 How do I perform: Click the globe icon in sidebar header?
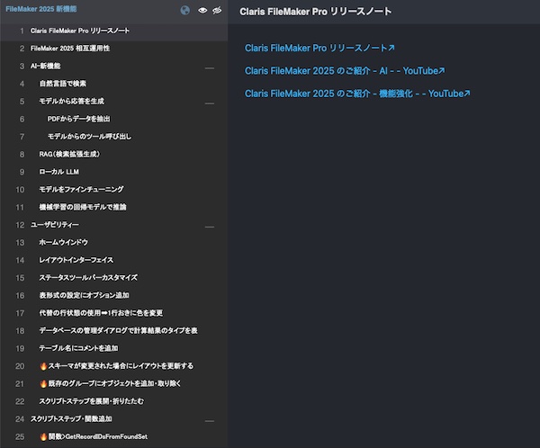[x=185, y=11]
